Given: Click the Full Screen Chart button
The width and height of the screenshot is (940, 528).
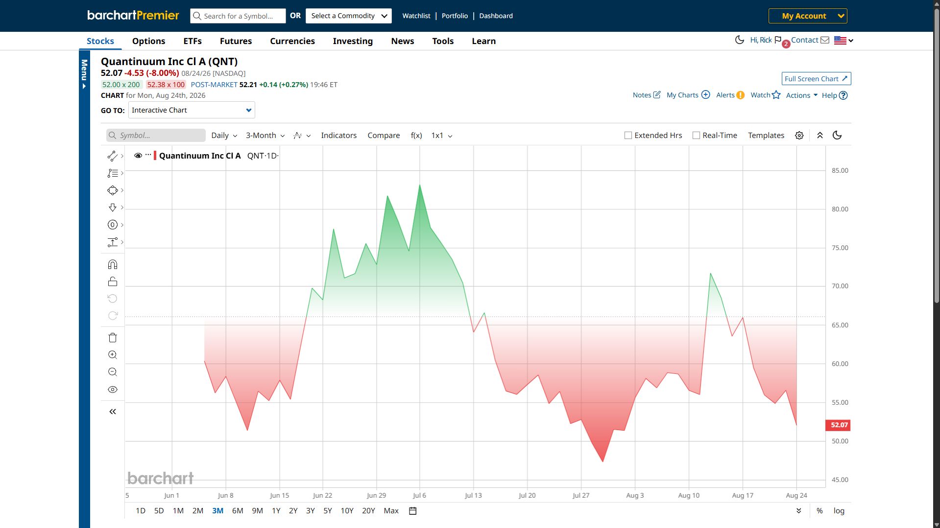Looking at the screenshot, I should tap(816, 79).
